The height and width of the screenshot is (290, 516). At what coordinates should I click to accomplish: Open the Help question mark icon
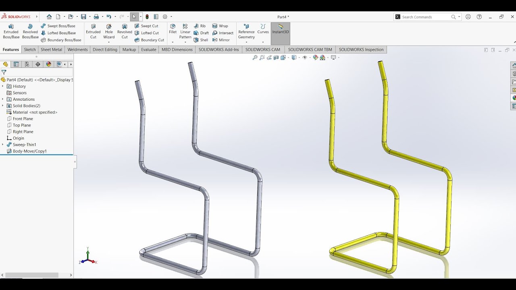tap(479, 17)
